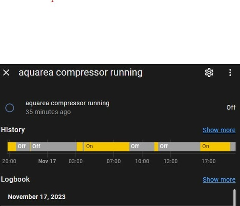Select long On segment between 03:00 and 07:00
Image resolution: width=240 pixels, height=206 pixels.
pos(107,147)
